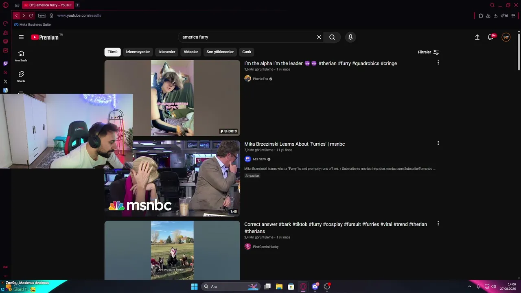This screenshot has width=521, height=293.
Task: Play the 'Are you guys furries' thumbnail
Action: (172, 250)
